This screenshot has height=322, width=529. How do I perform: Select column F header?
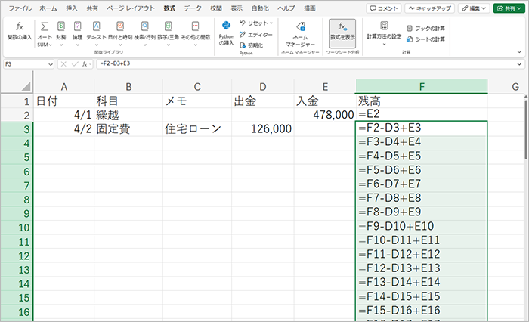(422, 87)
